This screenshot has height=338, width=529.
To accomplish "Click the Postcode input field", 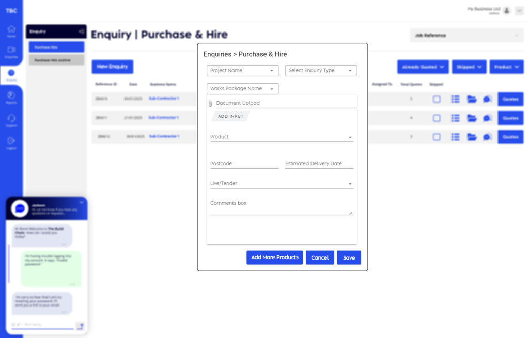I will click(244, 164).
